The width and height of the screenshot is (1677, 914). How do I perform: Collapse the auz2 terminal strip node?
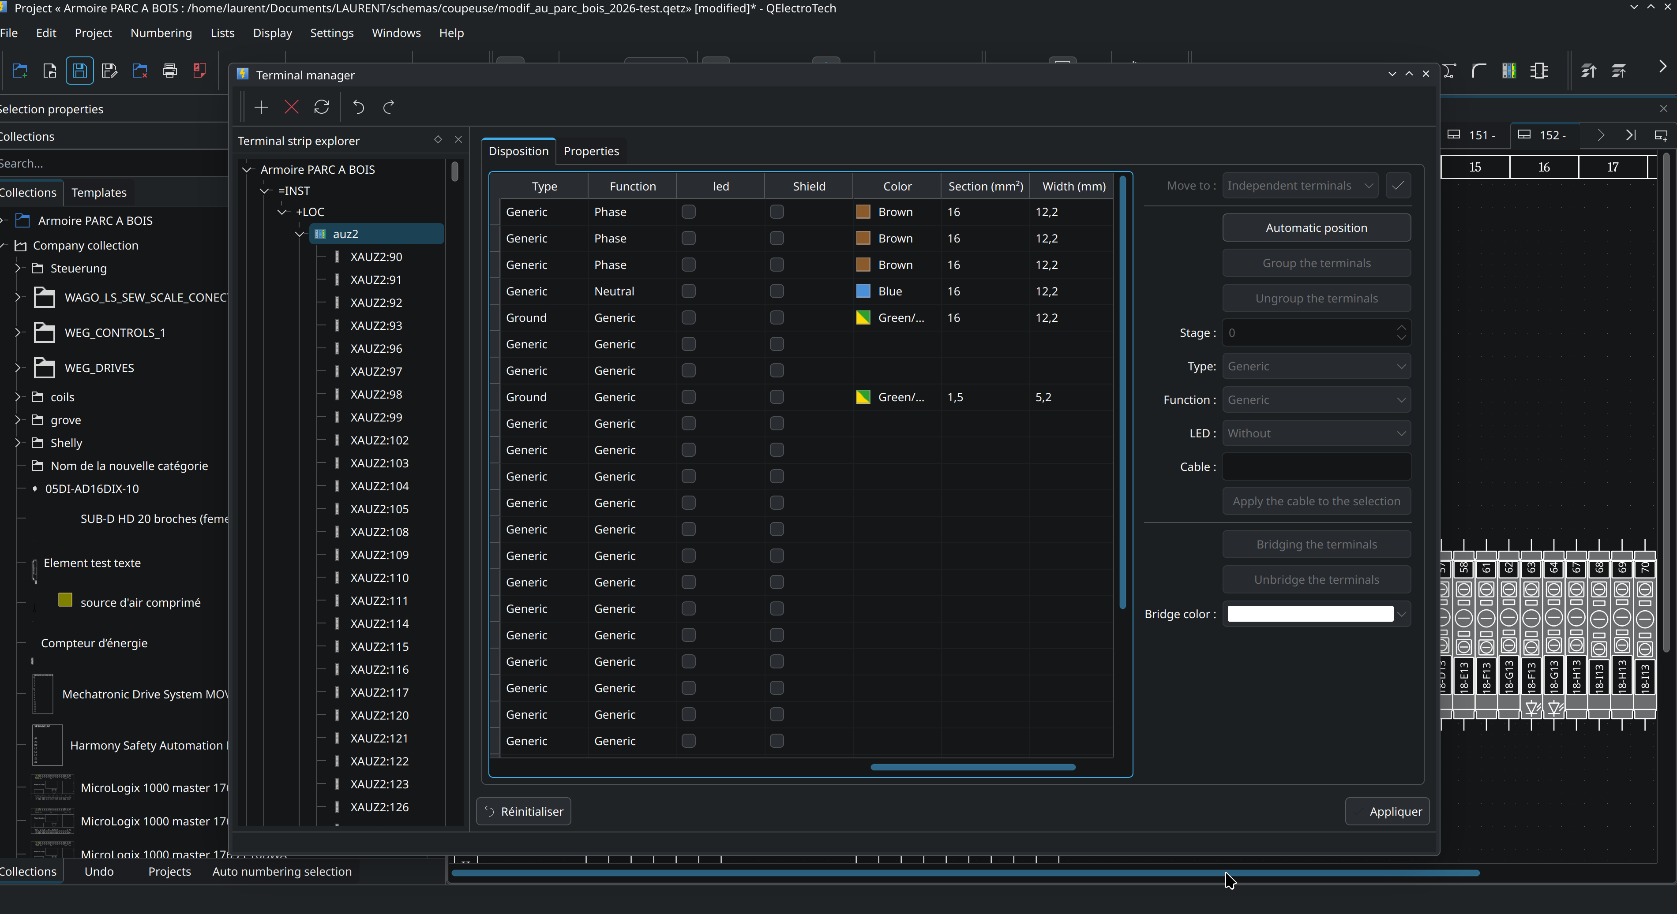click(x=300, y=234)
